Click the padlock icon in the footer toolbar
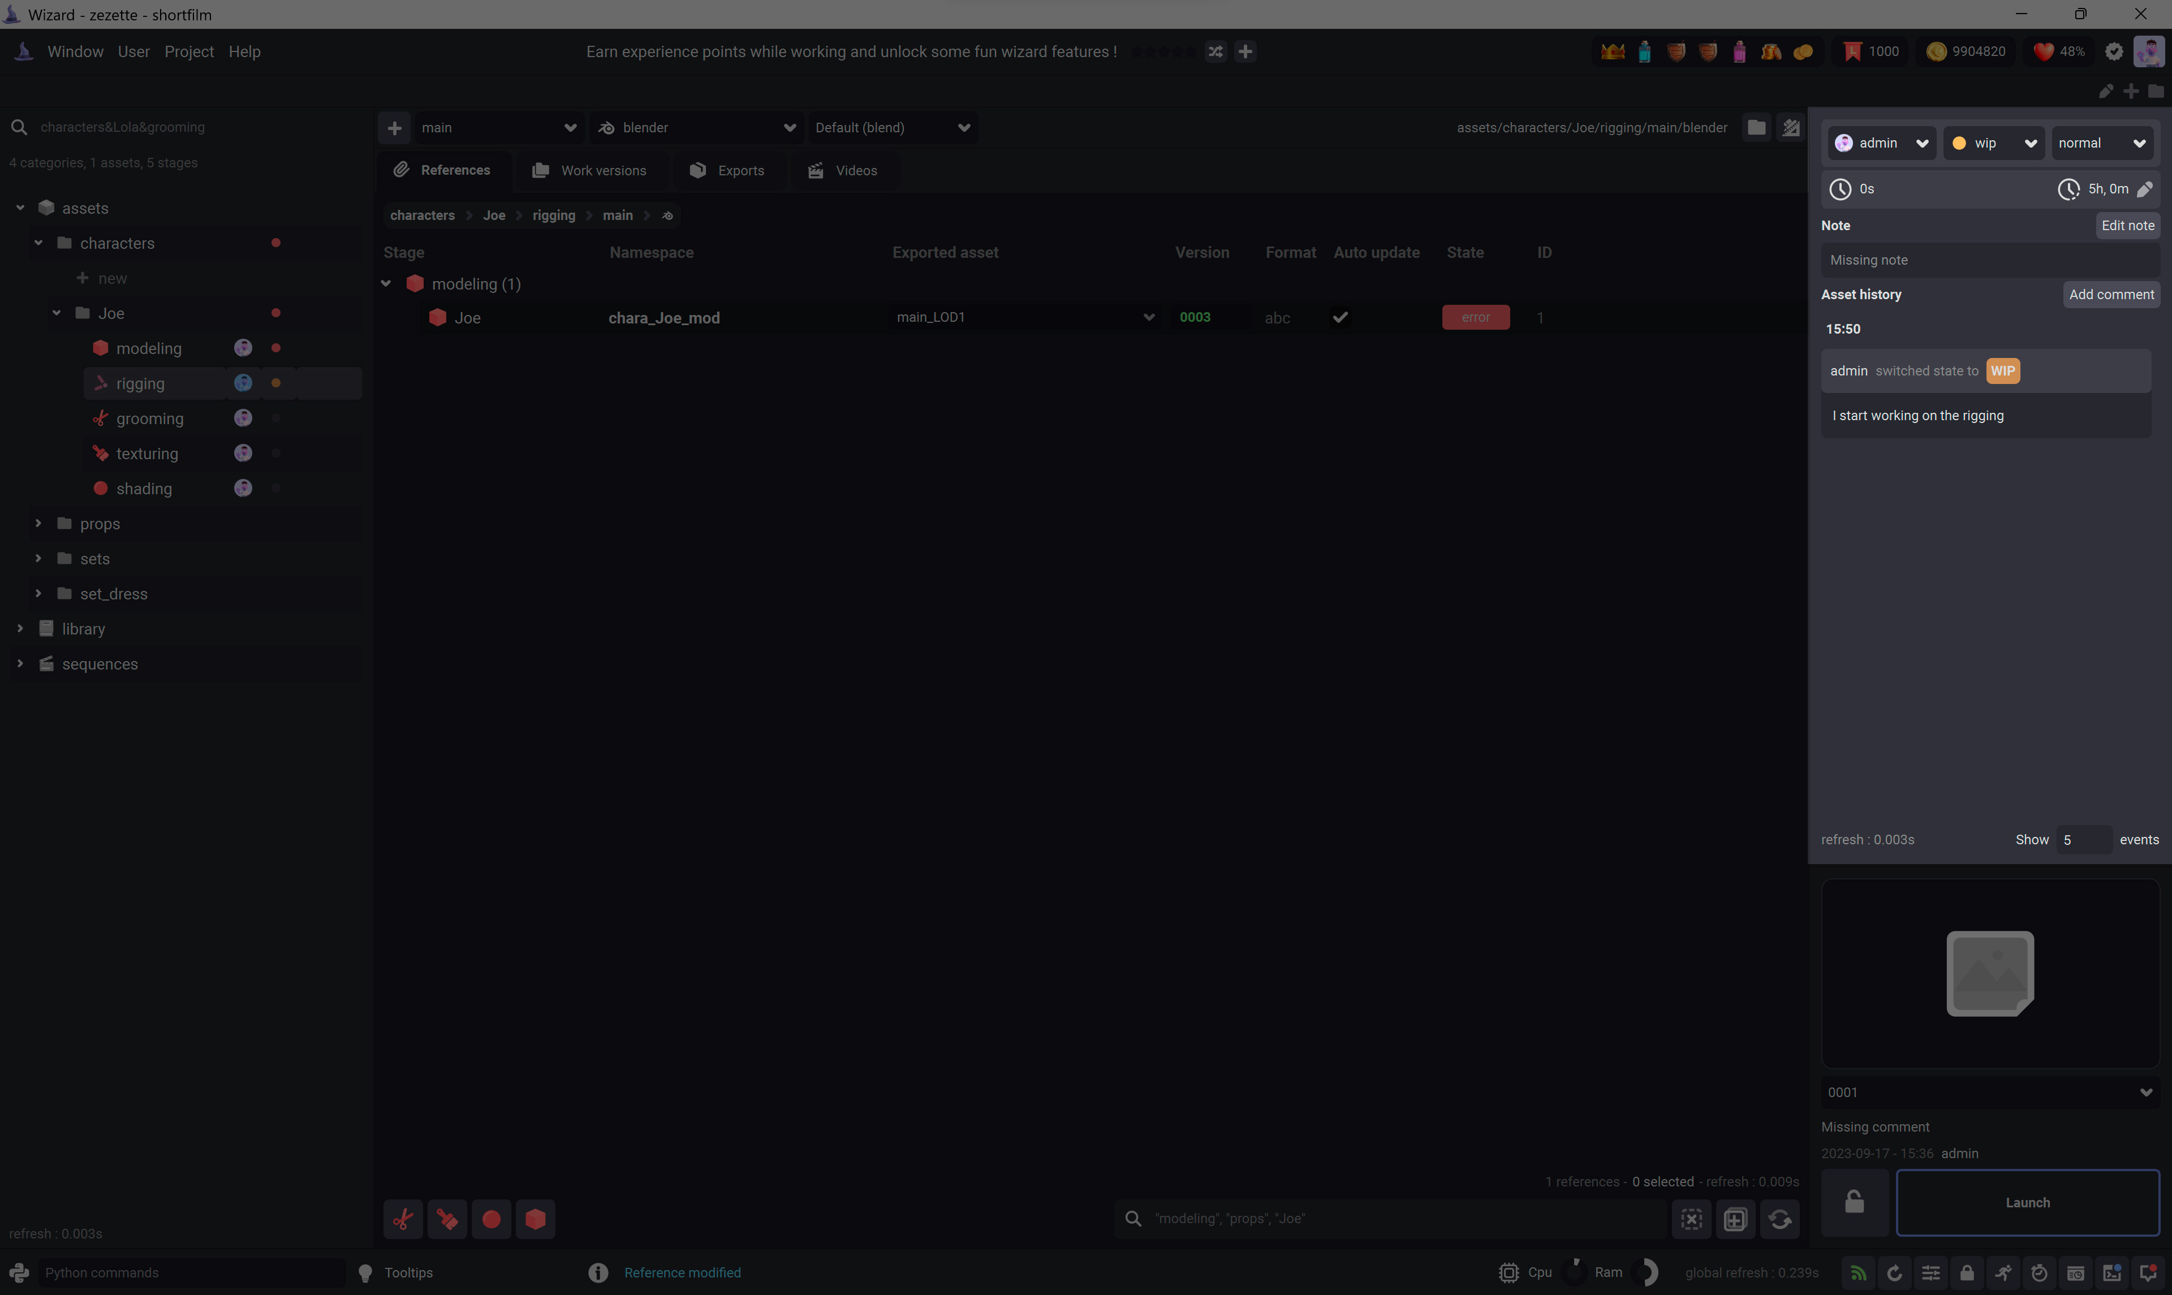 [x=1967, y=1273]
